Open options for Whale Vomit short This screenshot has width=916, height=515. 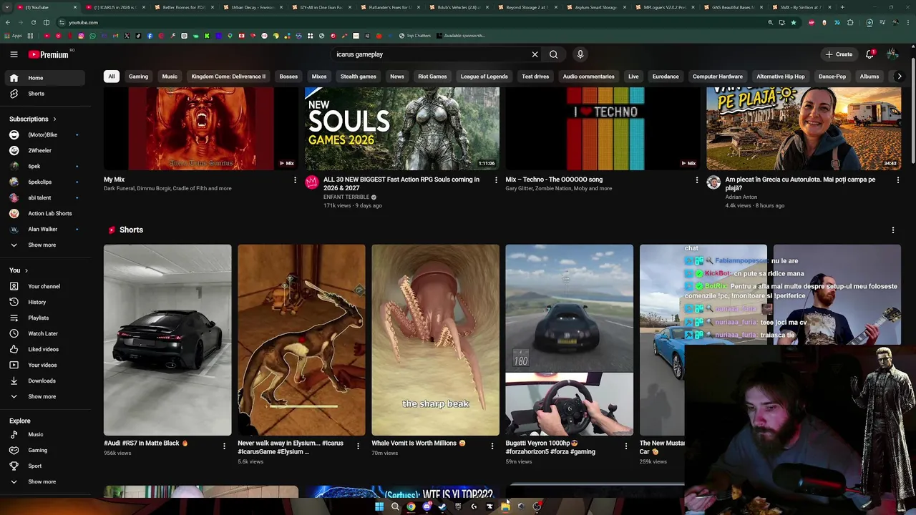point(492,446)
